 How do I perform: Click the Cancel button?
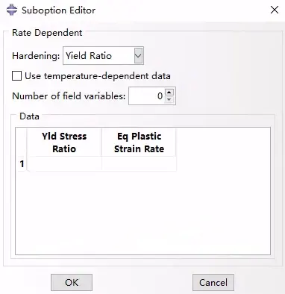click(213, 282)
